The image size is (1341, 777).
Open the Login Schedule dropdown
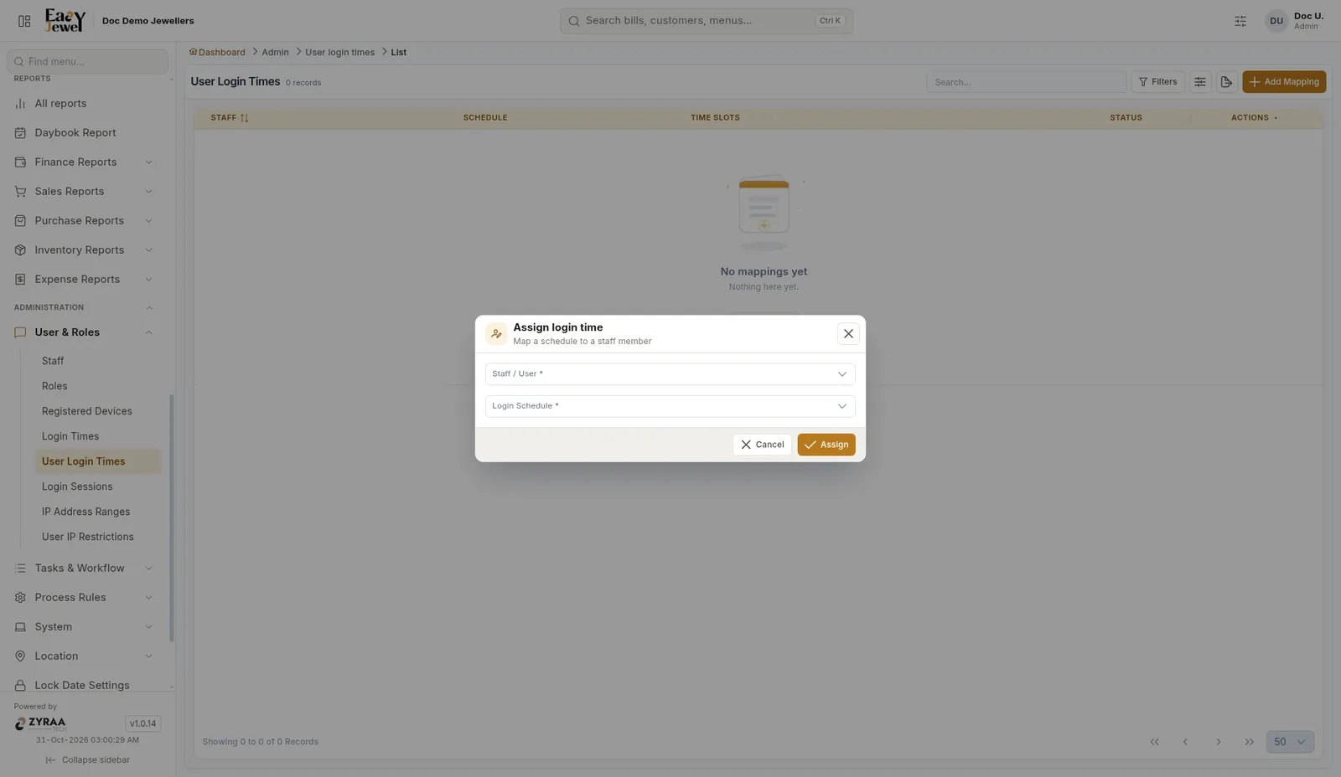(670, 406)
